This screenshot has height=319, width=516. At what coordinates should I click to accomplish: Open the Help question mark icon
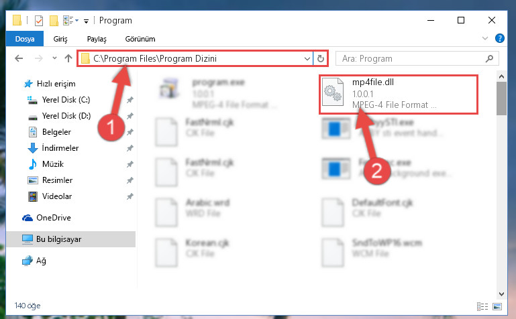pos(499,38)
